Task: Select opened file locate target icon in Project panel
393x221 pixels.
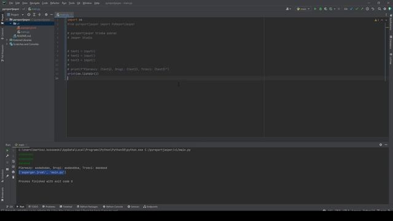Action: point(29,15)
